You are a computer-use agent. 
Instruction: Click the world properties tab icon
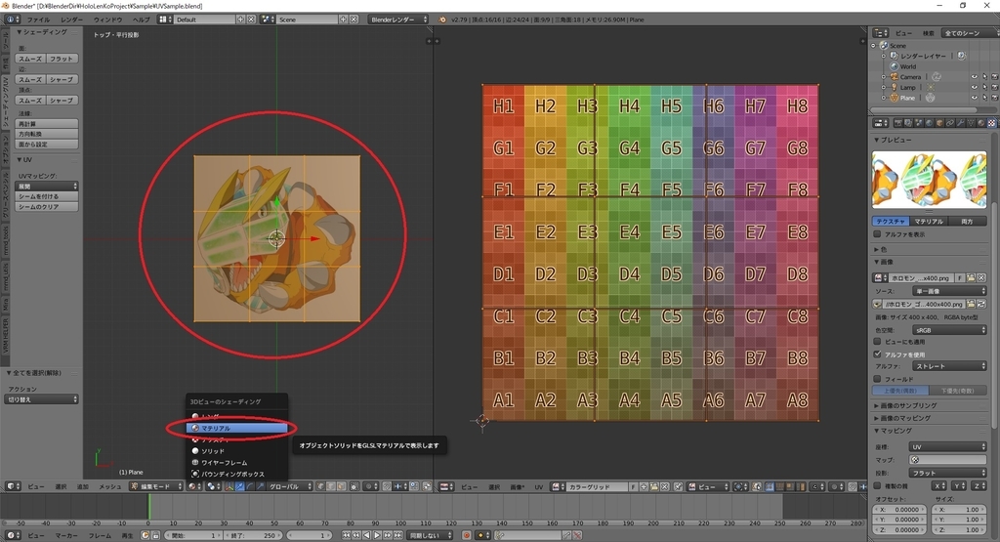tap(929, 123)
